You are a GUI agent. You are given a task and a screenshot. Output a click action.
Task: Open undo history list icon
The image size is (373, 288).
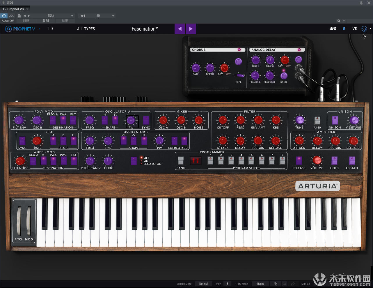click(285, 284)
